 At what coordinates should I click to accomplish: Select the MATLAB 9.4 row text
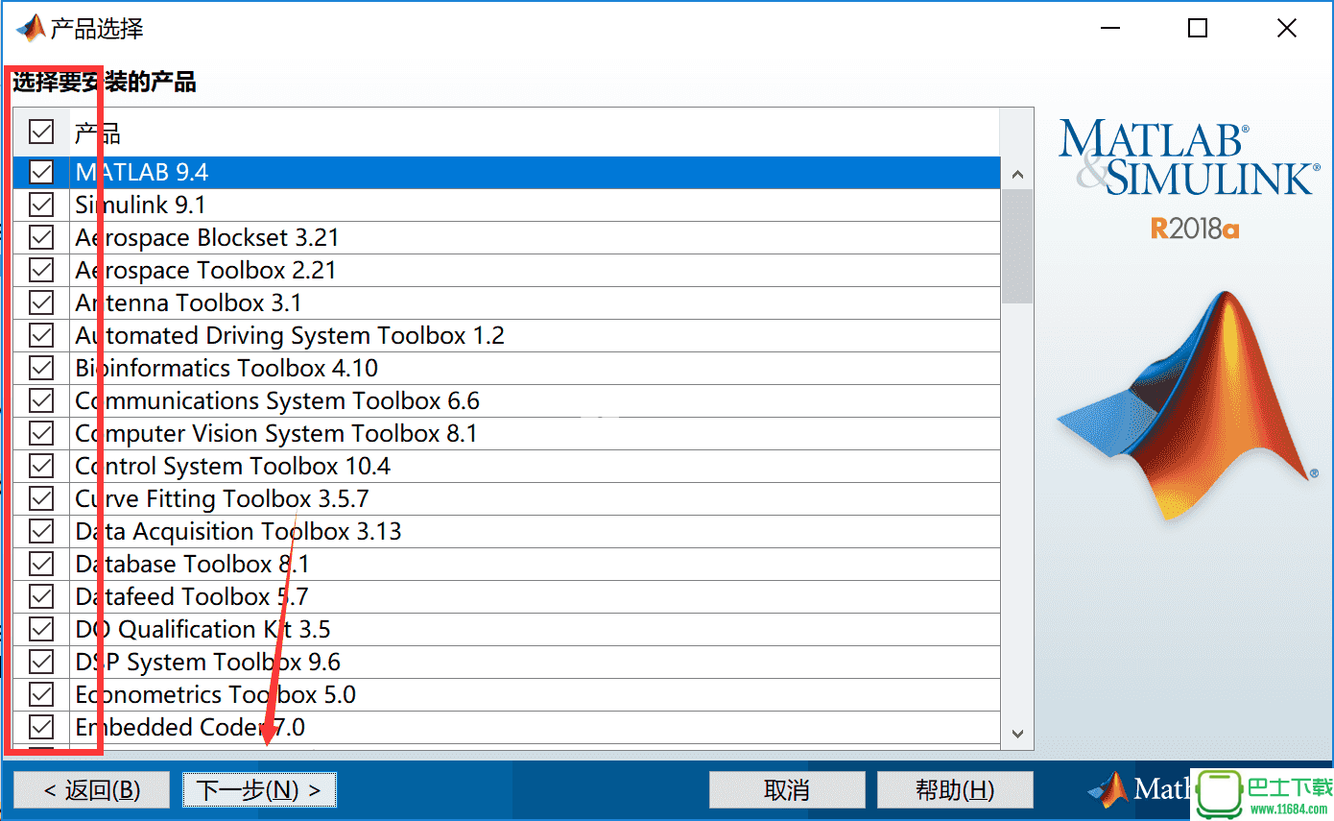pyautogui.click(x=142, y=172)
